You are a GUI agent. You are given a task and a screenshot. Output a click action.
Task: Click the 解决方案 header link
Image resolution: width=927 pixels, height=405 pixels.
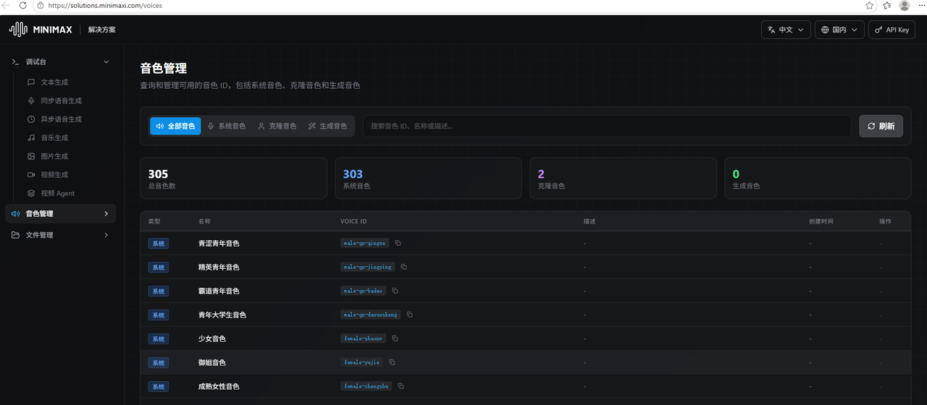click(x=102, y=30)
